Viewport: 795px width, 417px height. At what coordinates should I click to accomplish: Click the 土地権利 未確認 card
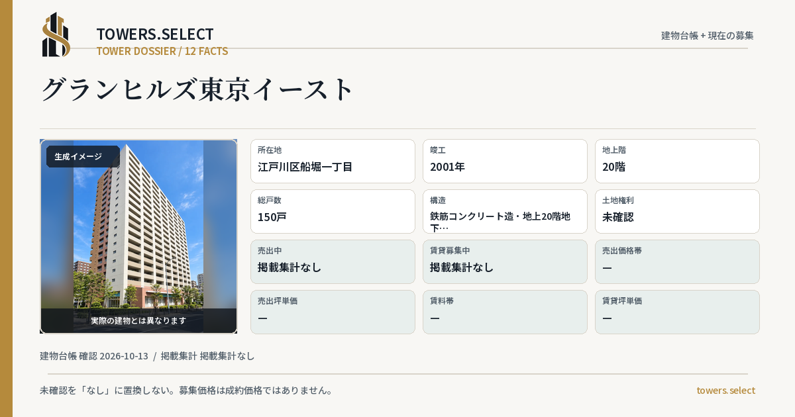[x=677, y=211]
